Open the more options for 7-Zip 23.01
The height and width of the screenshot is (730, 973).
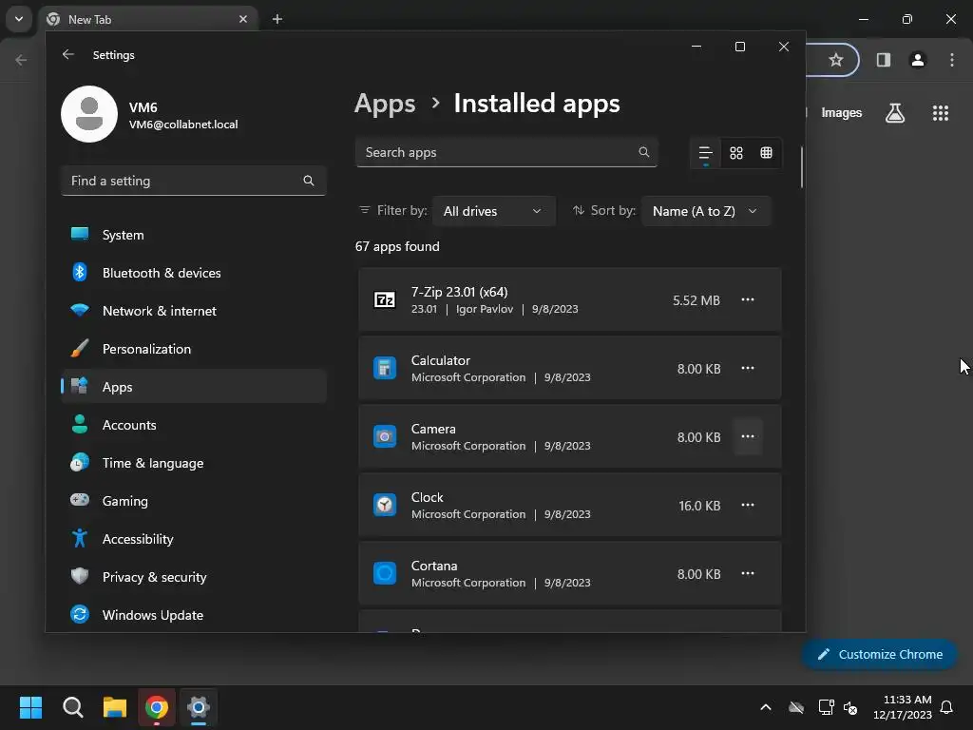(748, 299)
